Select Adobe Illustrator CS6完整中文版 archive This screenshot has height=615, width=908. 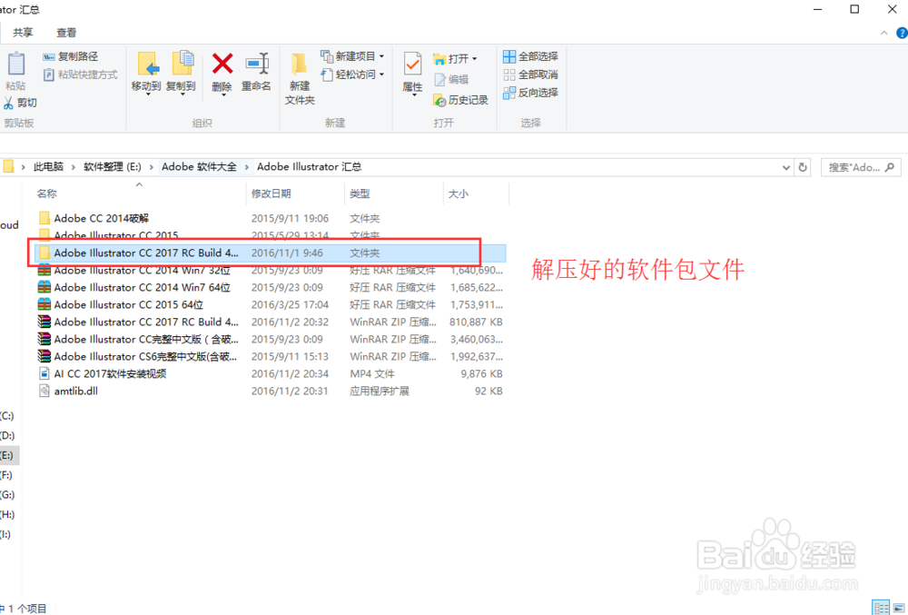tap(271, 357)
